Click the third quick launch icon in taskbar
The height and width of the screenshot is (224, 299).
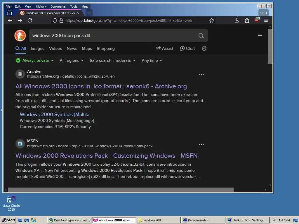33,220
